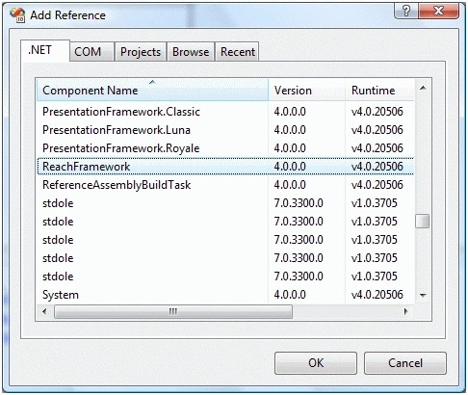Click the Cancel button
This screenshot has width=468, height=395.
[x=405, y=363]
